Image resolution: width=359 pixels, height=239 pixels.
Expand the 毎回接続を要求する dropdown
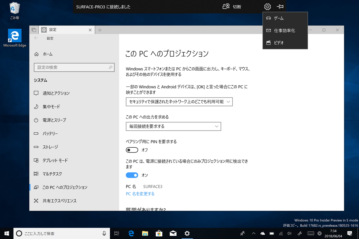point(173,126)
